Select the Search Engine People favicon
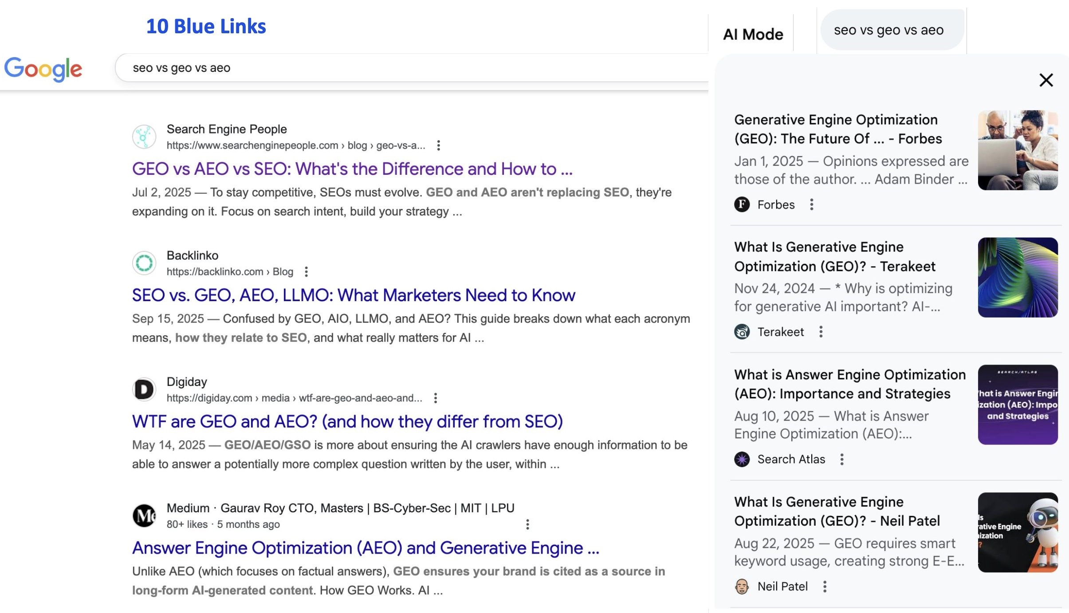Image resolution: width=1069 pixels, height=613 pixels. tap(145, 136)
